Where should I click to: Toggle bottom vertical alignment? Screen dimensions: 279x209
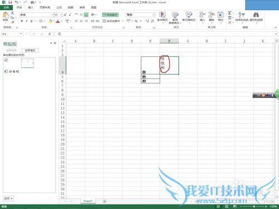point(86,14)
